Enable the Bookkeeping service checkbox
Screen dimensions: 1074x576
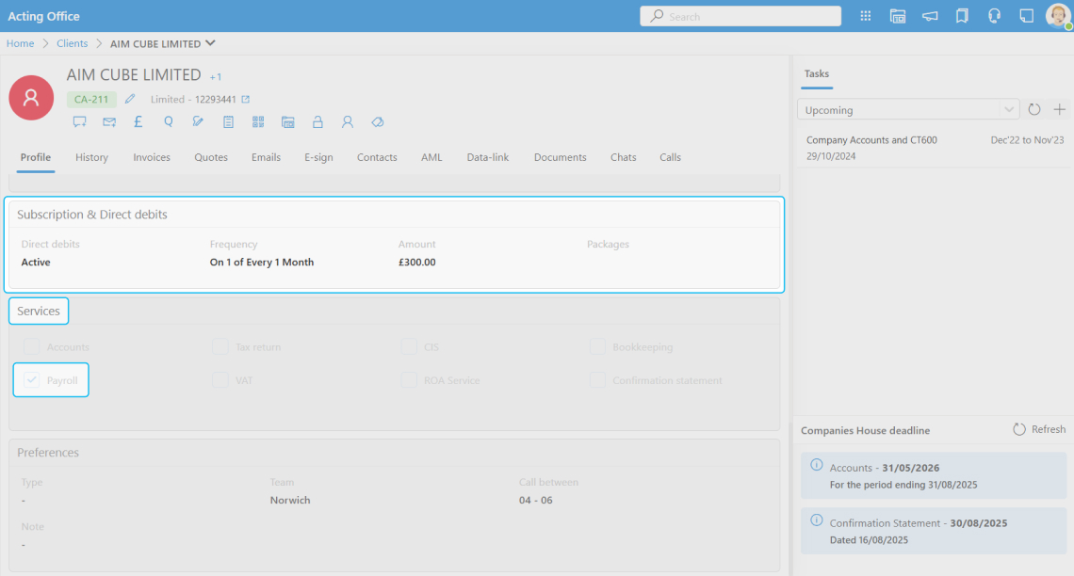click(x=597, y=346)
